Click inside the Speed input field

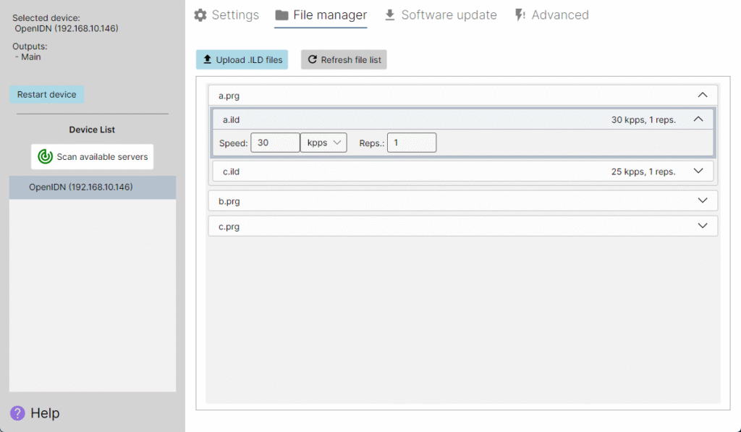[275, 143]
